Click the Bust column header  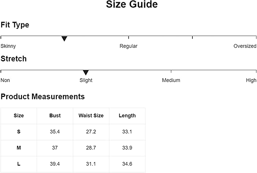[55, 116]
